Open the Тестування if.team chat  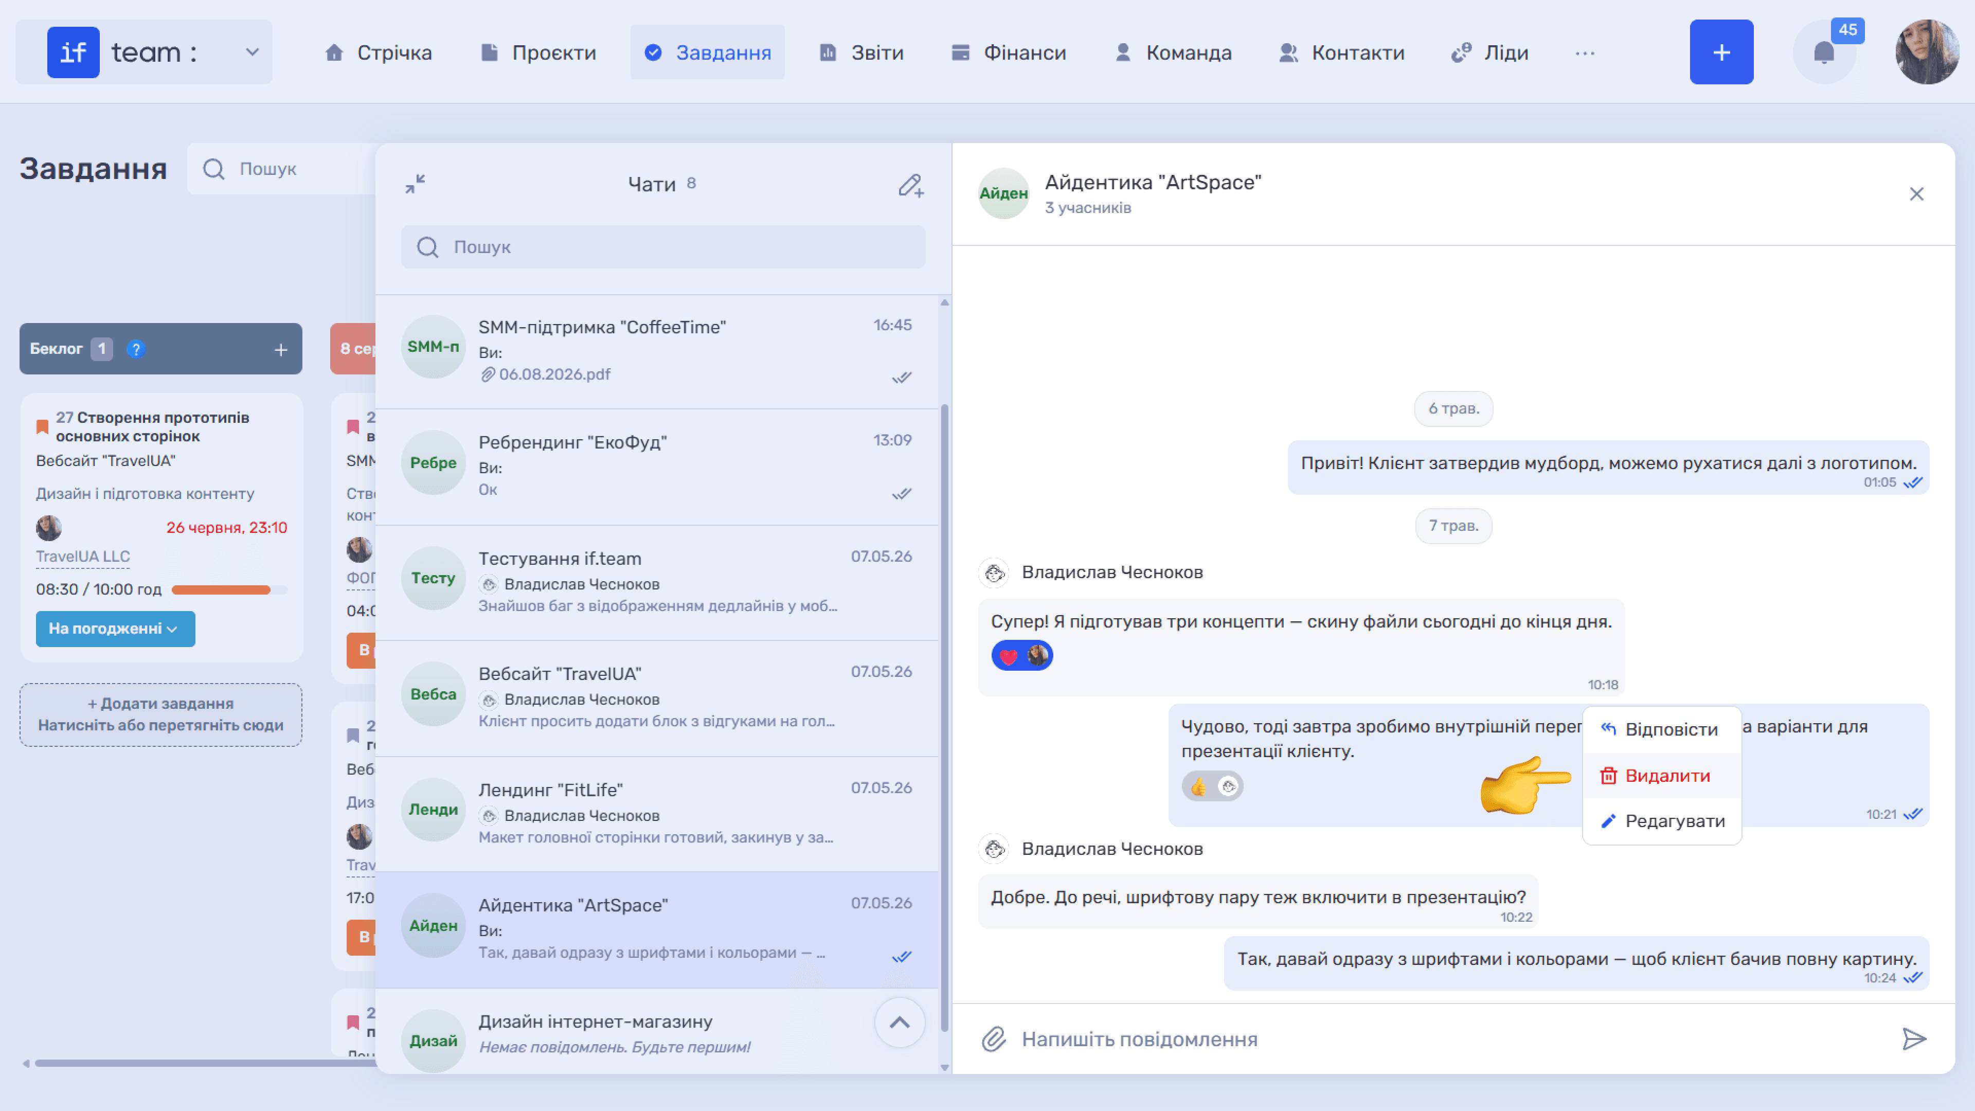pos(657,583)
